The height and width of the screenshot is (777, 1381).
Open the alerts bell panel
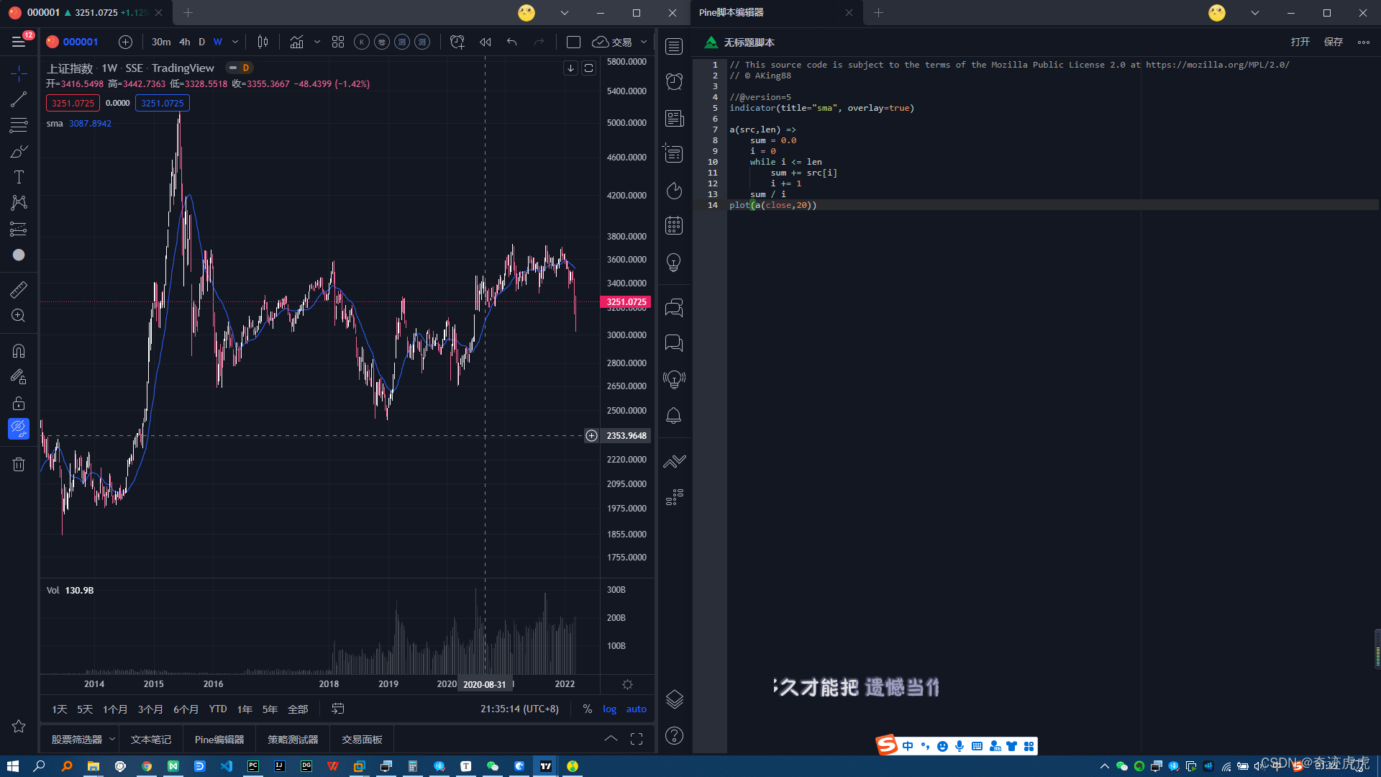[673, 416]
